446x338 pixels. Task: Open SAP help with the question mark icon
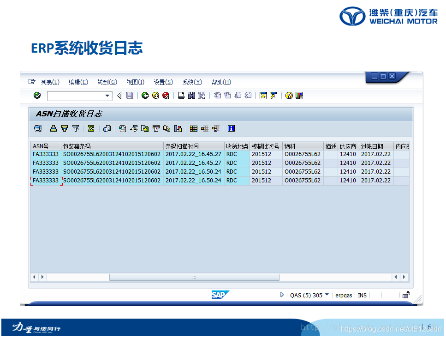[x=289, y=96]
